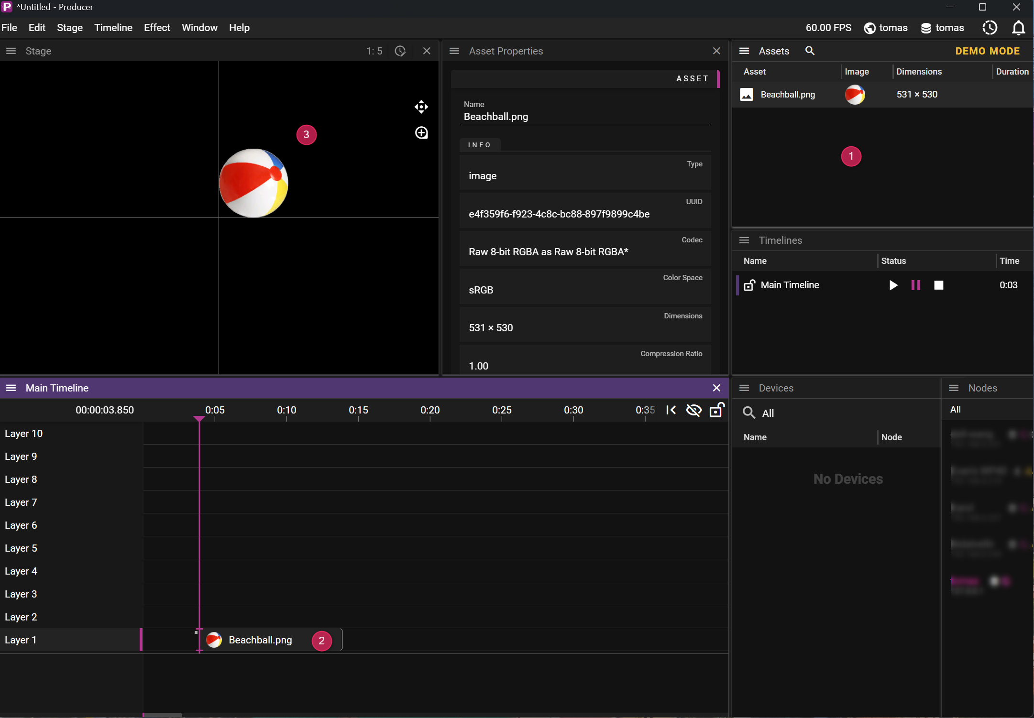The width and height of the screenshot is (1034, 718).
Task: Click the 1:5 zoom ratio in Stage
Action: [374, 51]
